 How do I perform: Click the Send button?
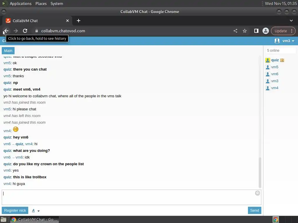coord(254,210)
